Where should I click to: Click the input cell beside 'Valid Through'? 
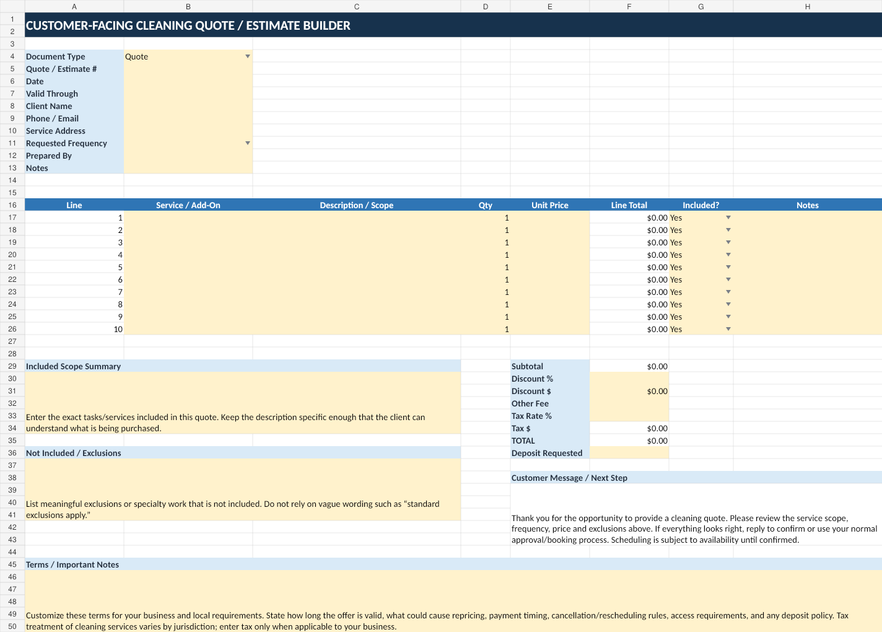pyautogui.click(x=188, y=94)
